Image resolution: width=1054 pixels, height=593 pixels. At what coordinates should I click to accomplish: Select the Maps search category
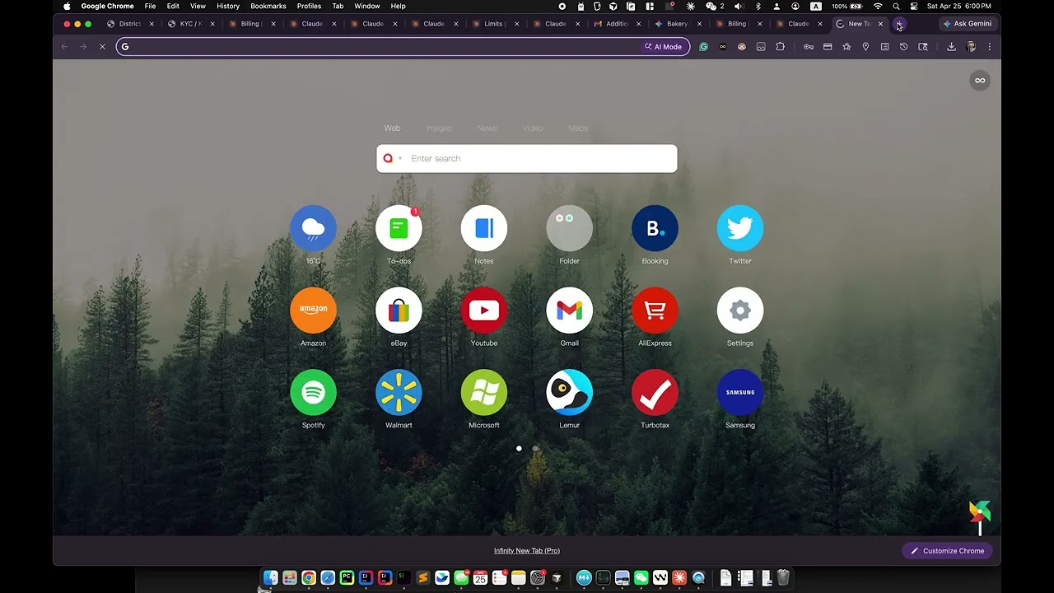[578, 128]
